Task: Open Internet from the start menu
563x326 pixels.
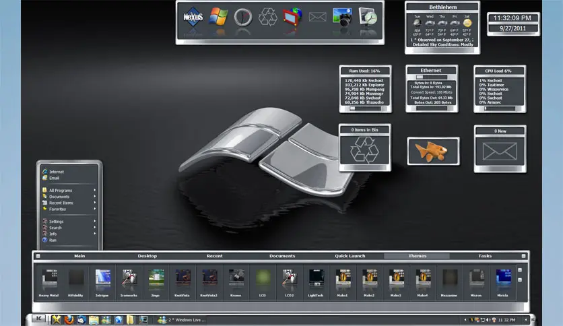Action: pyautogui.click(x=69, y=172)
